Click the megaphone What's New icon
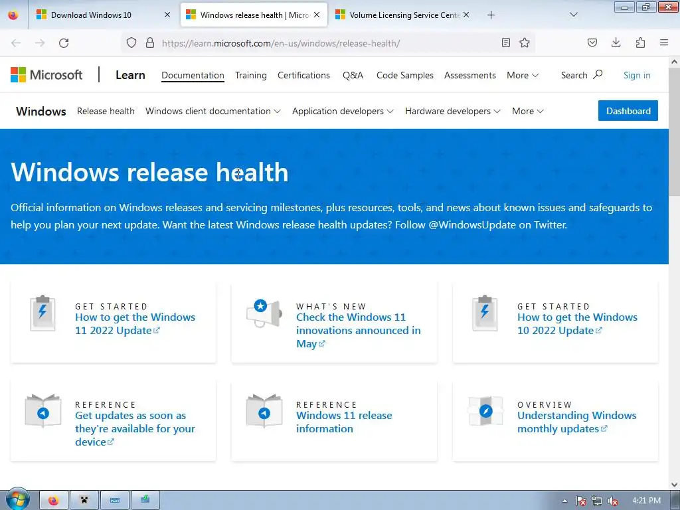The image size is (680, 510). [x=264, y=312]
